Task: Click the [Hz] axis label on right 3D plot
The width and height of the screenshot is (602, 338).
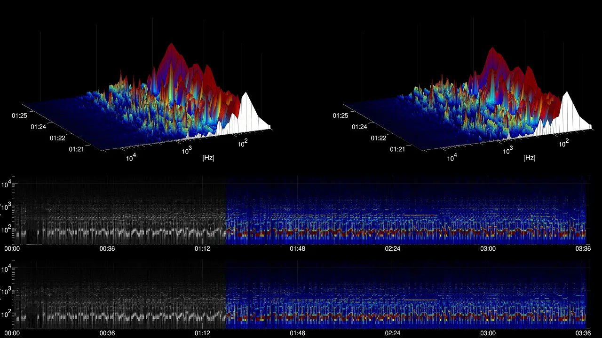Action: coord(530,158)
